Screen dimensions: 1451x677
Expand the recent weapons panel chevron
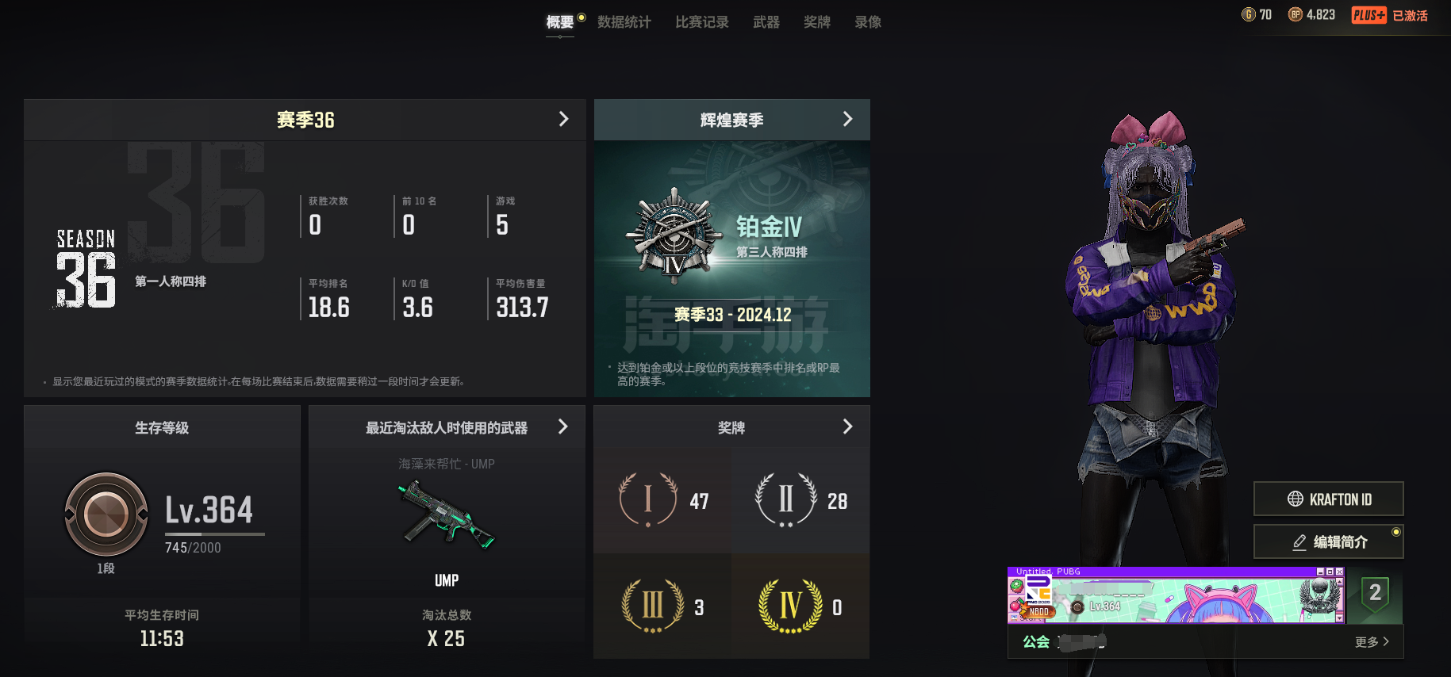click(563, 426)
